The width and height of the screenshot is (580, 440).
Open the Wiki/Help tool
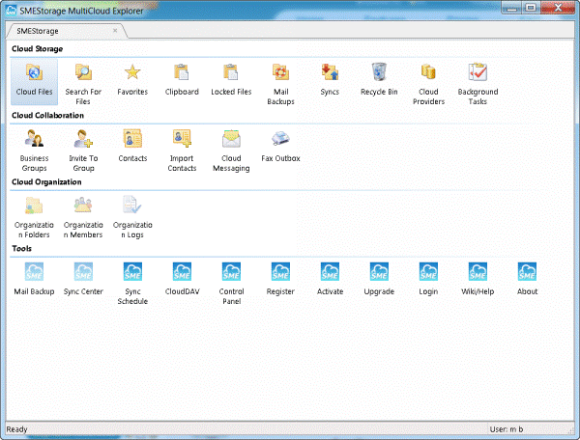tap(478, 281)
